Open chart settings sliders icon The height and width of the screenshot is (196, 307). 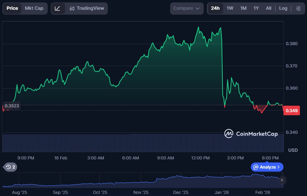(x=298, y=8)
